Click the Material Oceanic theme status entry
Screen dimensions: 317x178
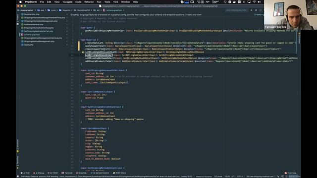(204, 177)
